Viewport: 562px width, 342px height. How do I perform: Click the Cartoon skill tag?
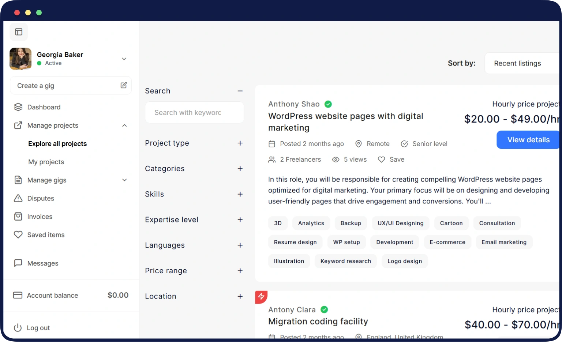coord(451,223)
